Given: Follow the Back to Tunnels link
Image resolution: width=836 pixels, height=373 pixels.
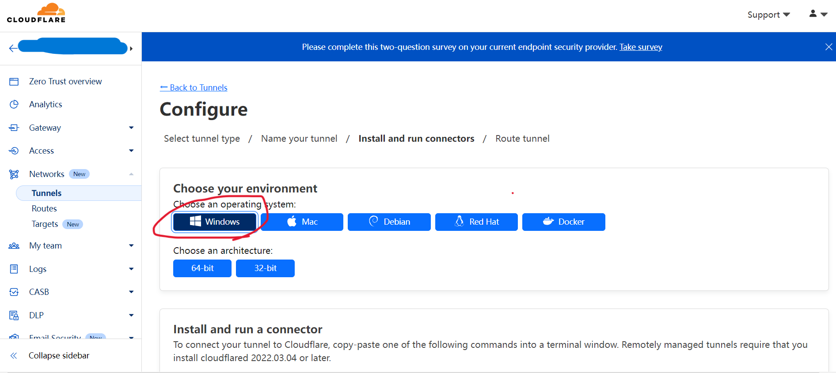Looking at the screenshot, I should coord(194,88).
